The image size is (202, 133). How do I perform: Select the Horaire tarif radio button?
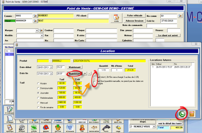click(x=38, y=84)
